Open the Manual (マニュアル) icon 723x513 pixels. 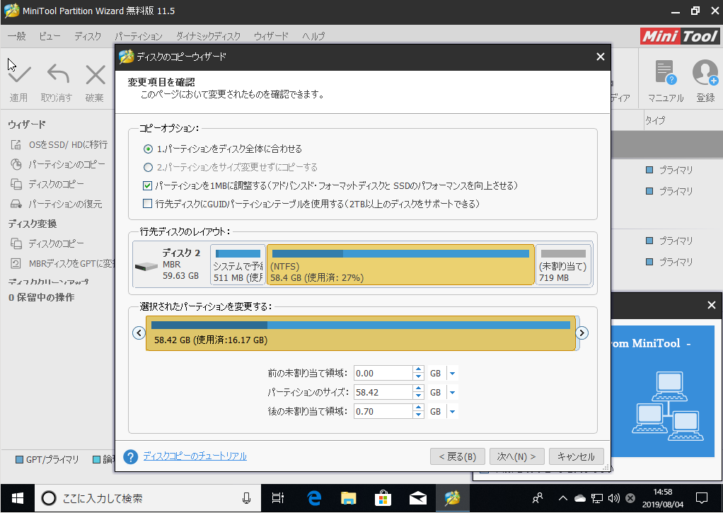665,73
